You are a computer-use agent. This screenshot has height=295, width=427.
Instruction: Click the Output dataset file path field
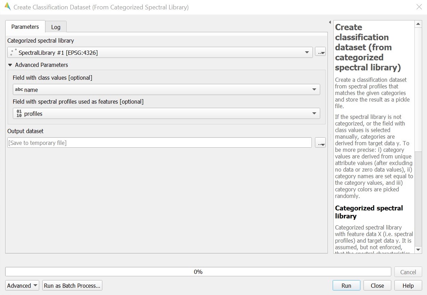[x=160, y=142]
